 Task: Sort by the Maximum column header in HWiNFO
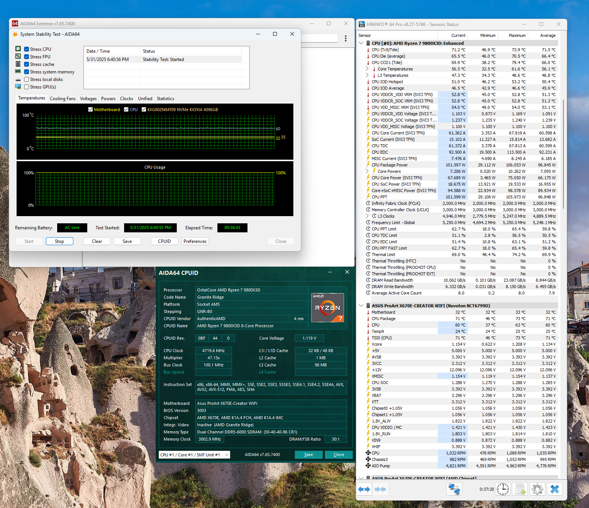tap(512, 35)
